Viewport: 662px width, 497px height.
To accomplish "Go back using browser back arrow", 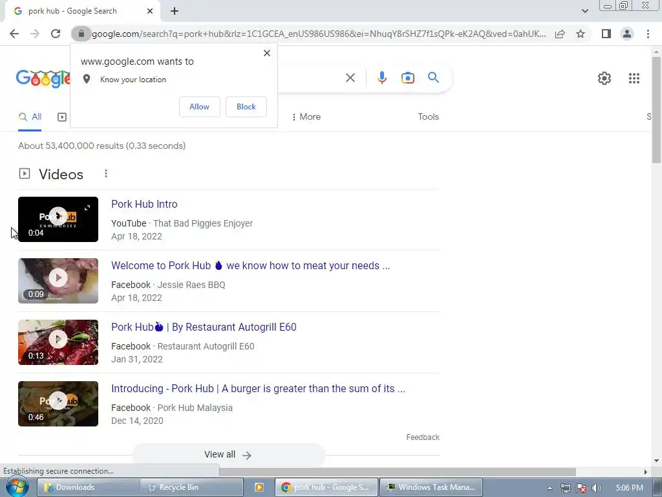I will coord(14,34).
